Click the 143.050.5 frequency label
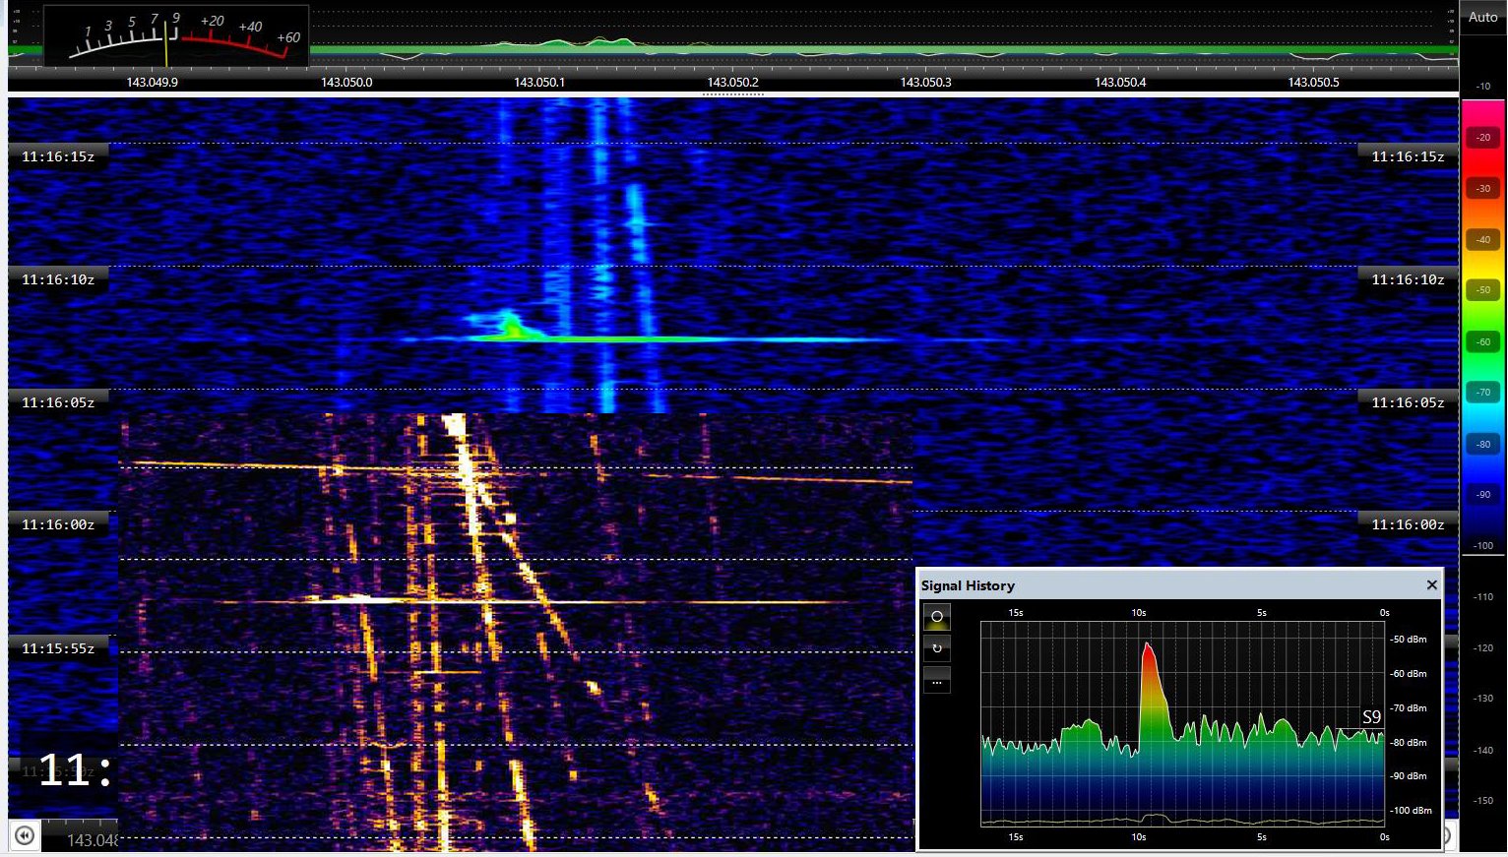The image size is (1508, 857). [x=1313, y=83]
